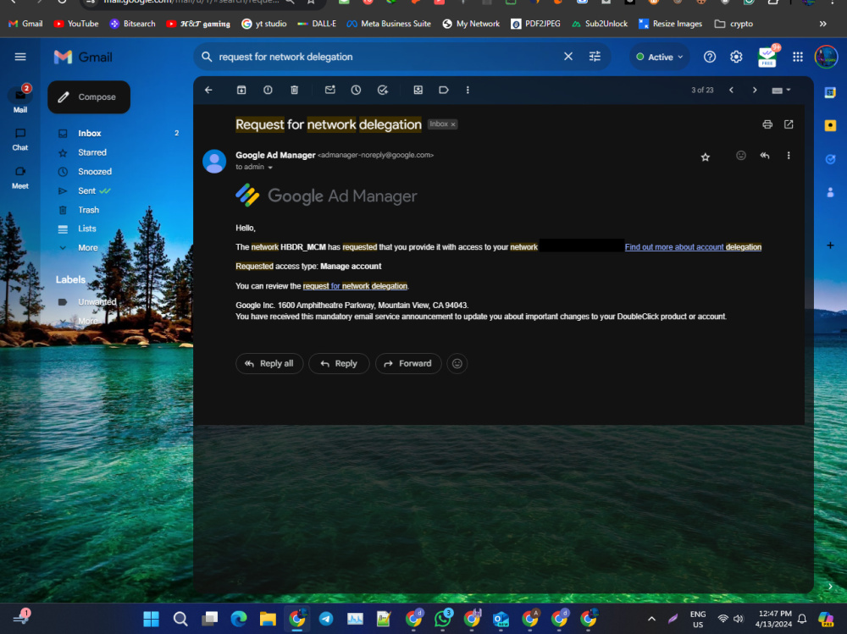This screenshot has height=634, width=847.
Task: Switch to Meet in left rail
Action: pyautogui.click(x=20, y=177)
